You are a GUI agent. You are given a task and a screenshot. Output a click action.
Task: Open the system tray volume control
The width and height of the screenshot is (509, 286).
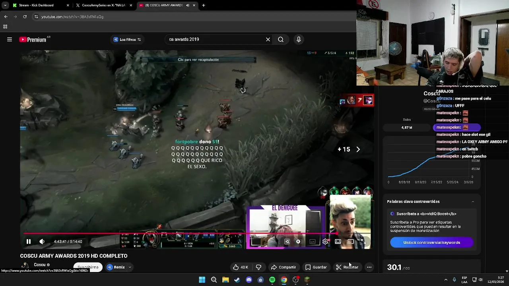click(x=480, y=280)
